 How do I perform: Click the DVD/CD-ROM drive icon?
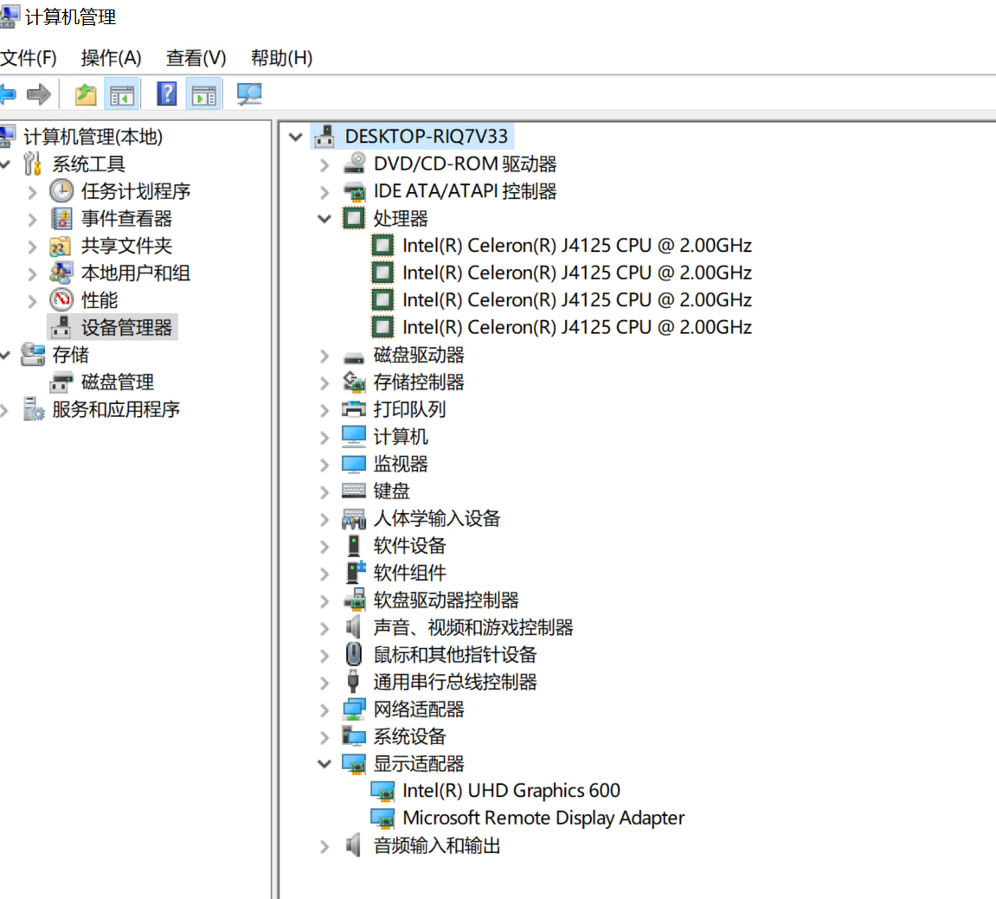point(354,164)
